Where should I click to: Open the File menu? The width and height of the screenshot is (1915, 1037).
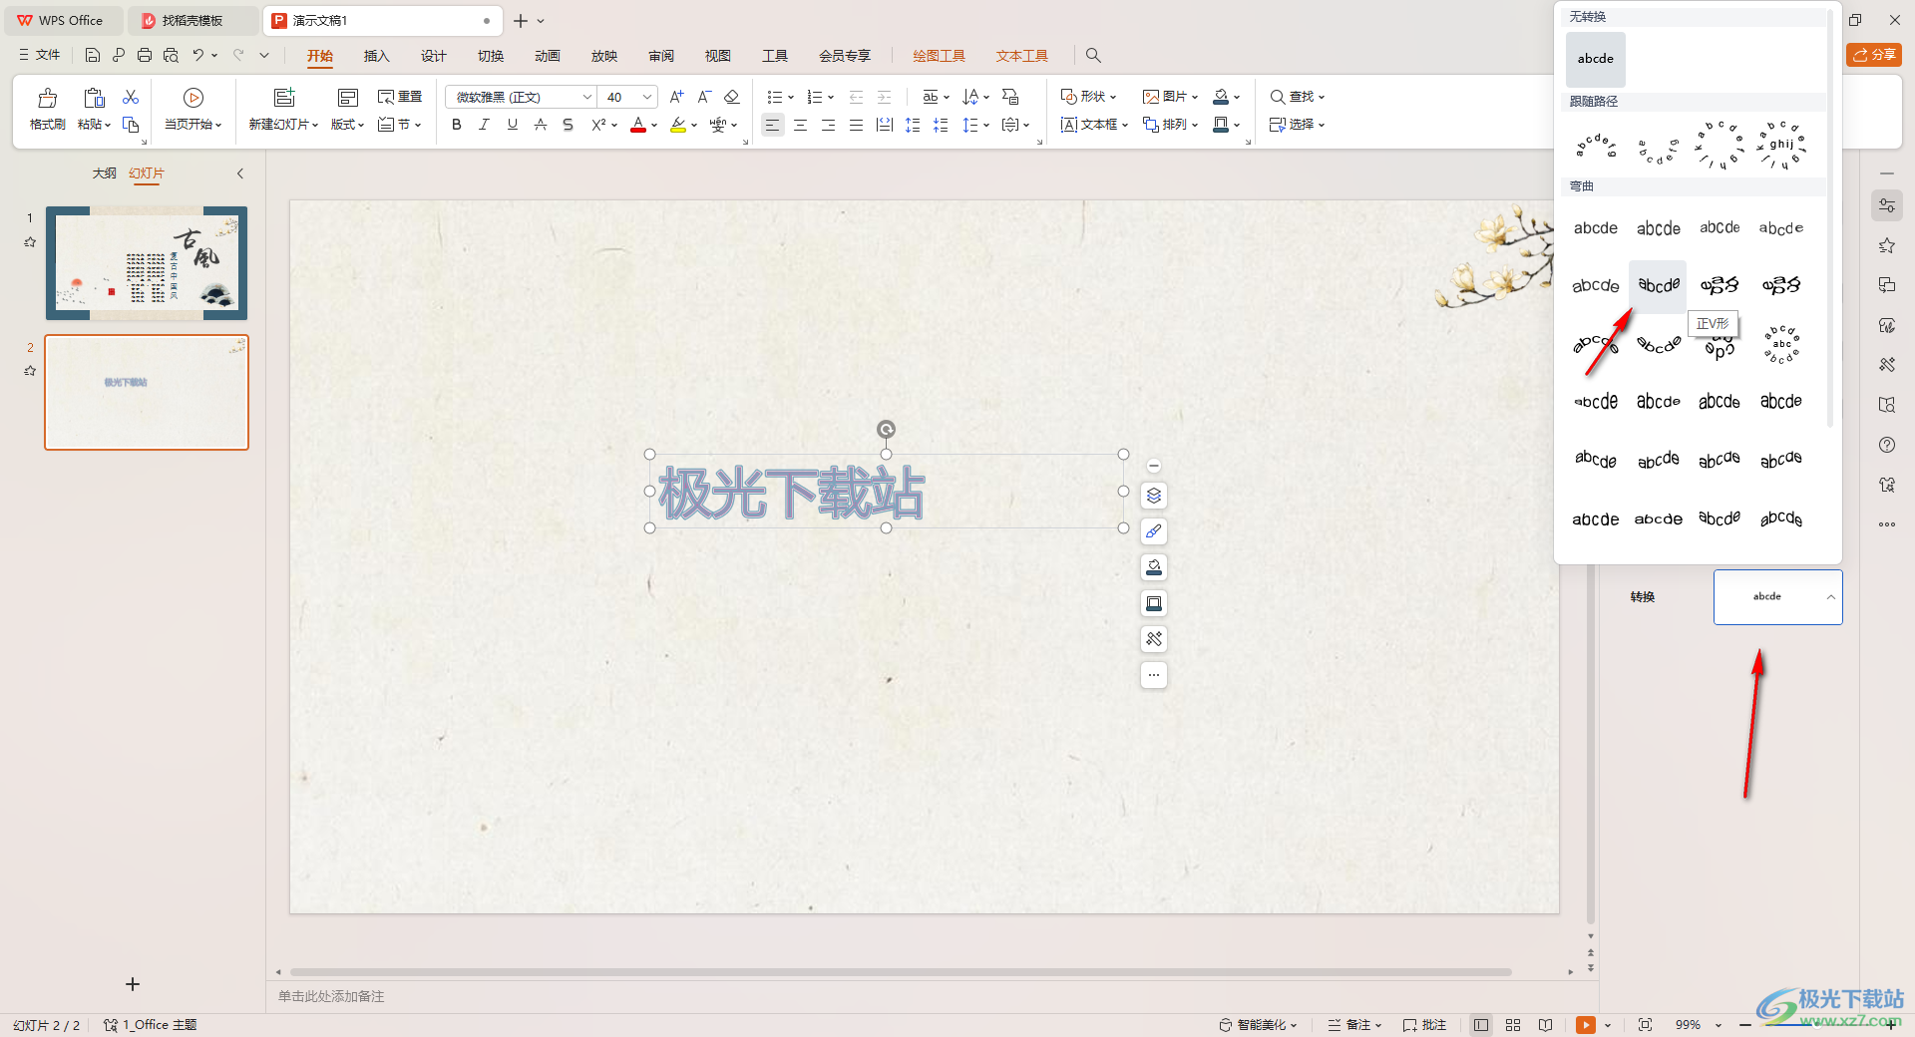pyautogui.click(x=39, y=55)
